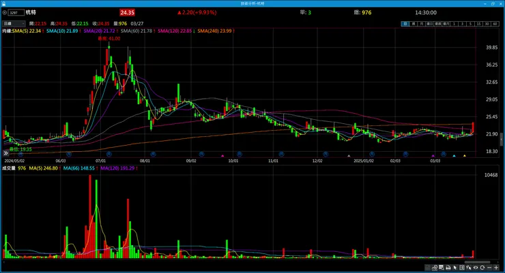Screen dimensions: 505x273
Task: Click the 14:30:00 time display
Action: click(426, 12)
